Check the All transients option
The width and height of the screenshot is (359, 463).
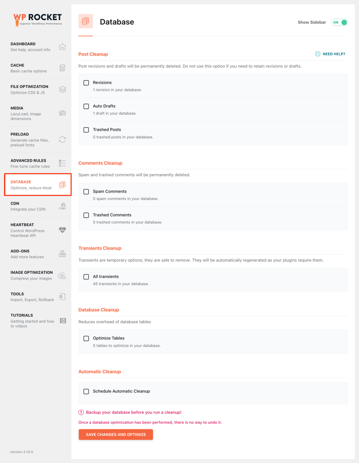tap(86, 277)
